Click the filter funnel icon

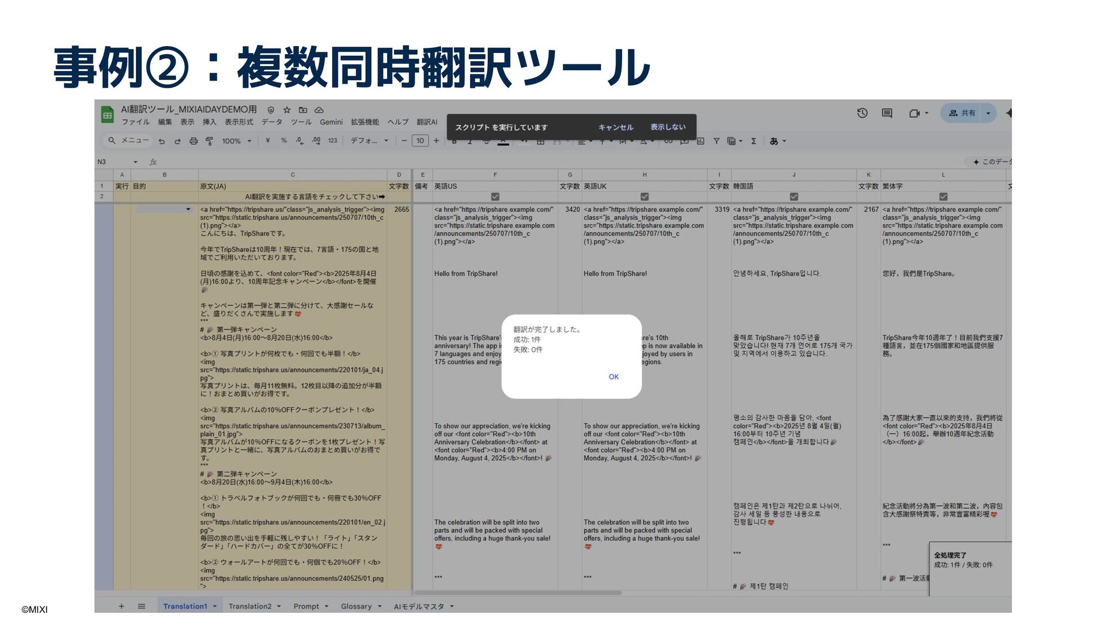pyautogui.click(x=716, y=141)
